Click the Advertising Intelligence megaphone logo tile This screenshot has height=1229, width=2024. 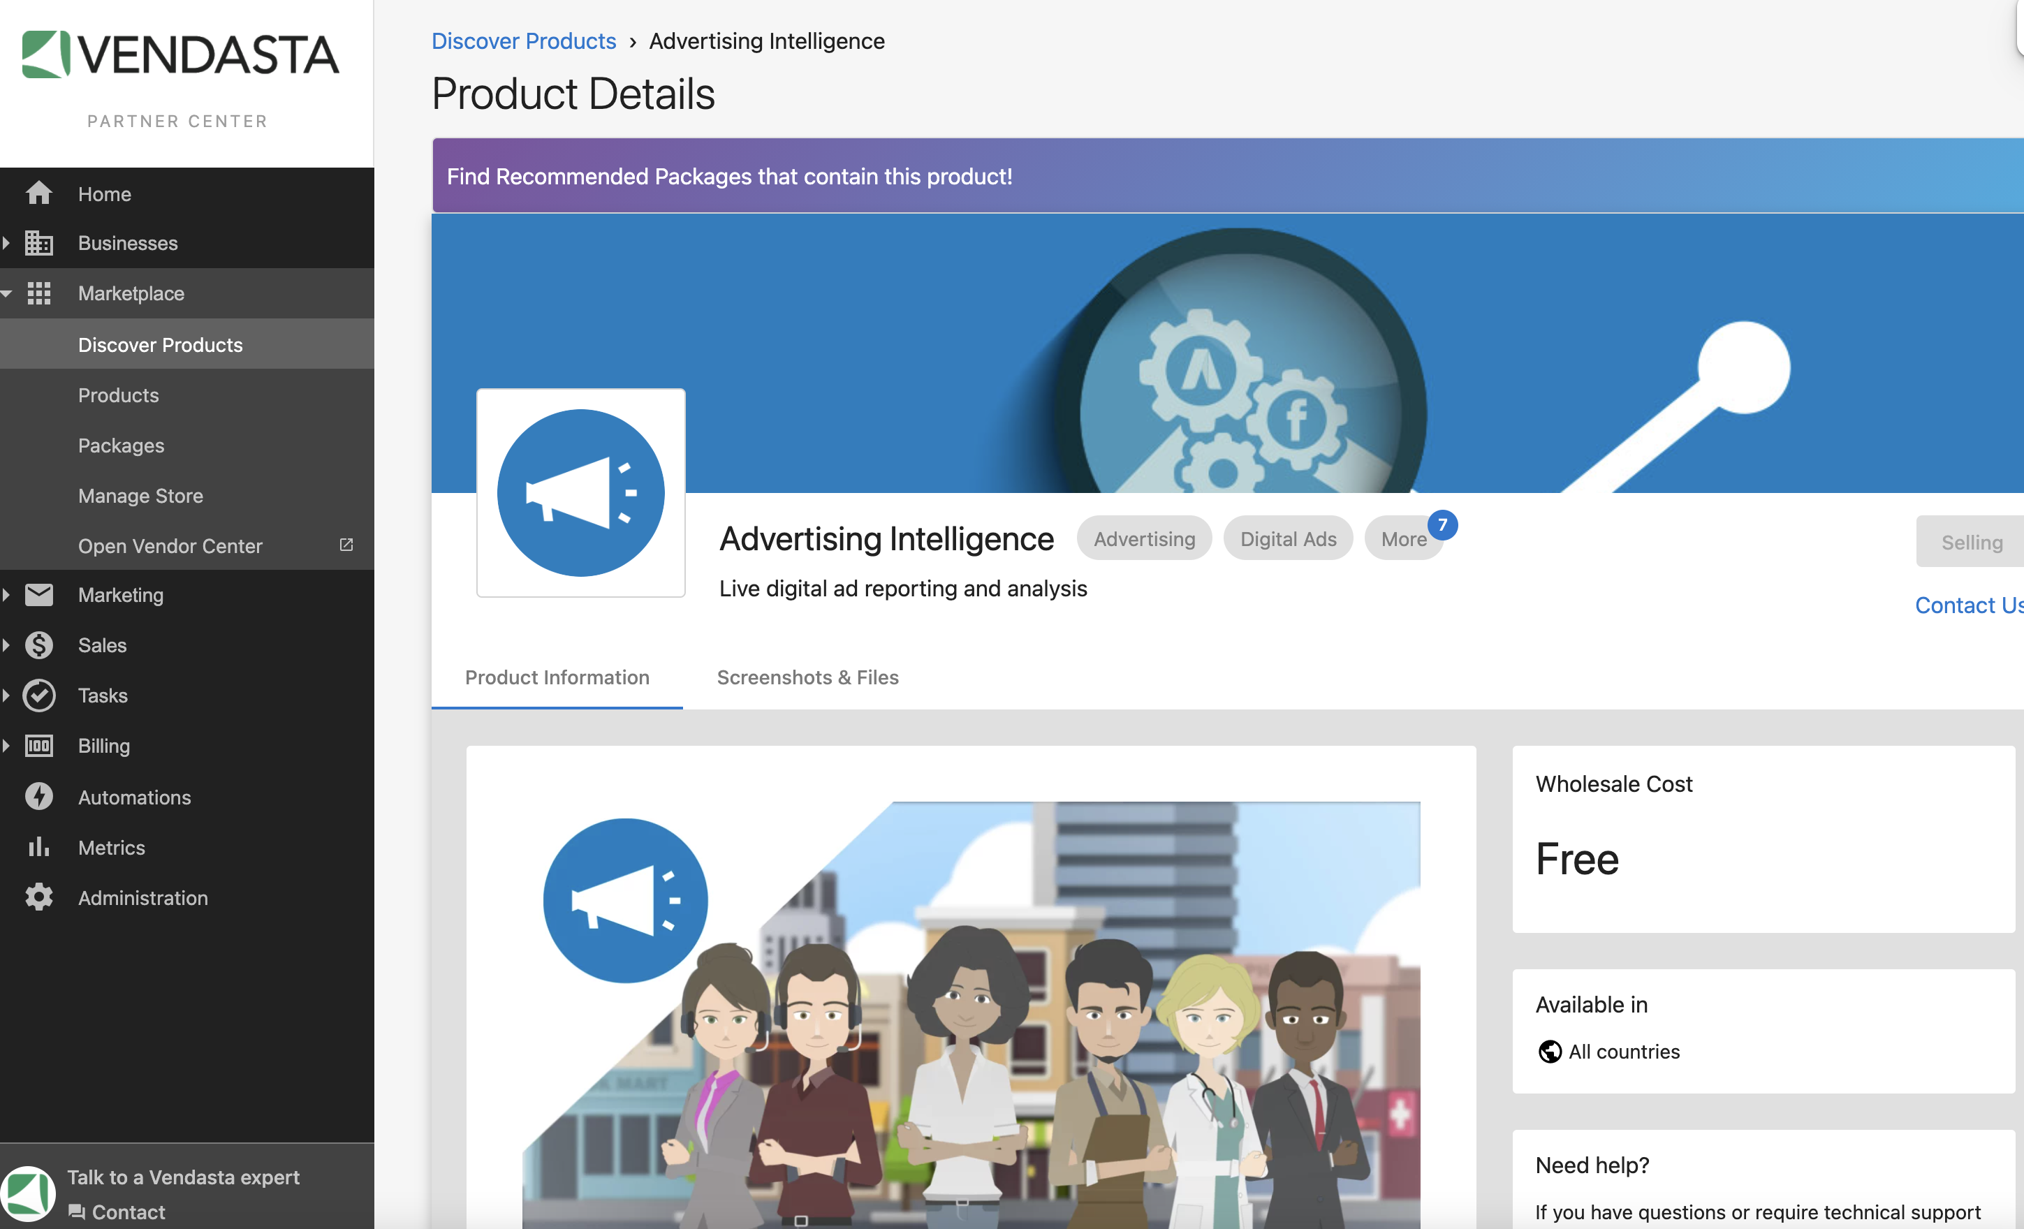(x=581, y=493)
